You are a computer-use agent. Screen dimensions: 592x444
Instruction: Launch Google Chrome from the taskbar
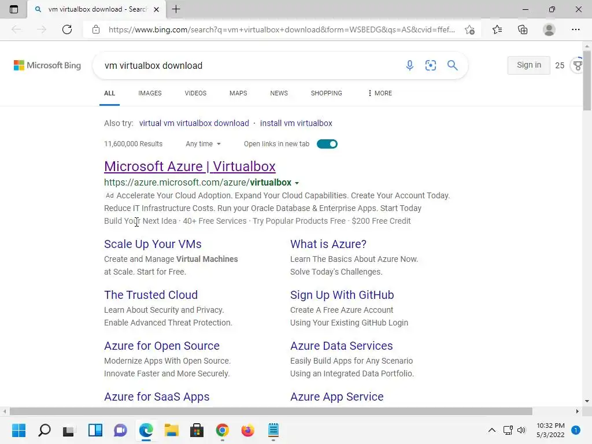pyautogui.click(x=223, y=430)
